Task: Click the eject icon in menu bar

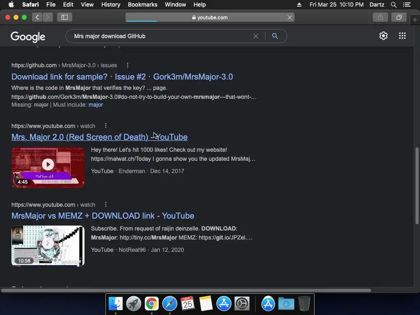Action: 299,5
